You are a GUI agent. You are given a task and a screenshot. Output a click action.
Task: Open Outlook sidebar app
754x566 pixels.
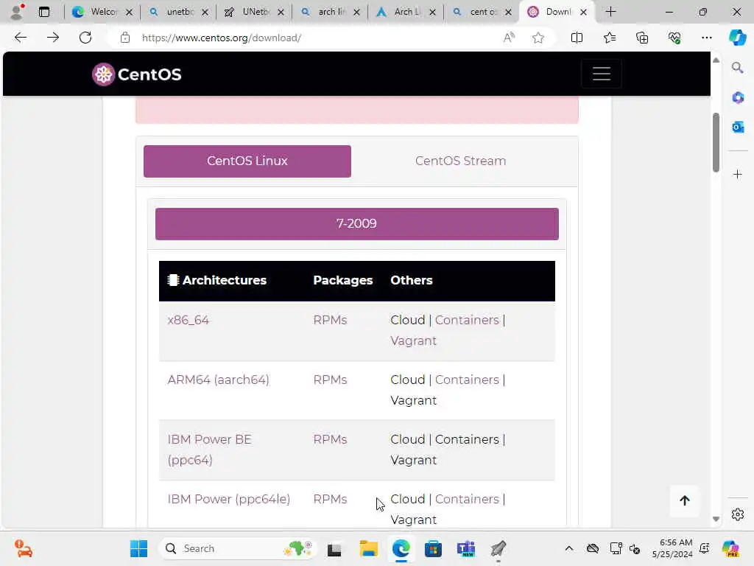(738, 127)
